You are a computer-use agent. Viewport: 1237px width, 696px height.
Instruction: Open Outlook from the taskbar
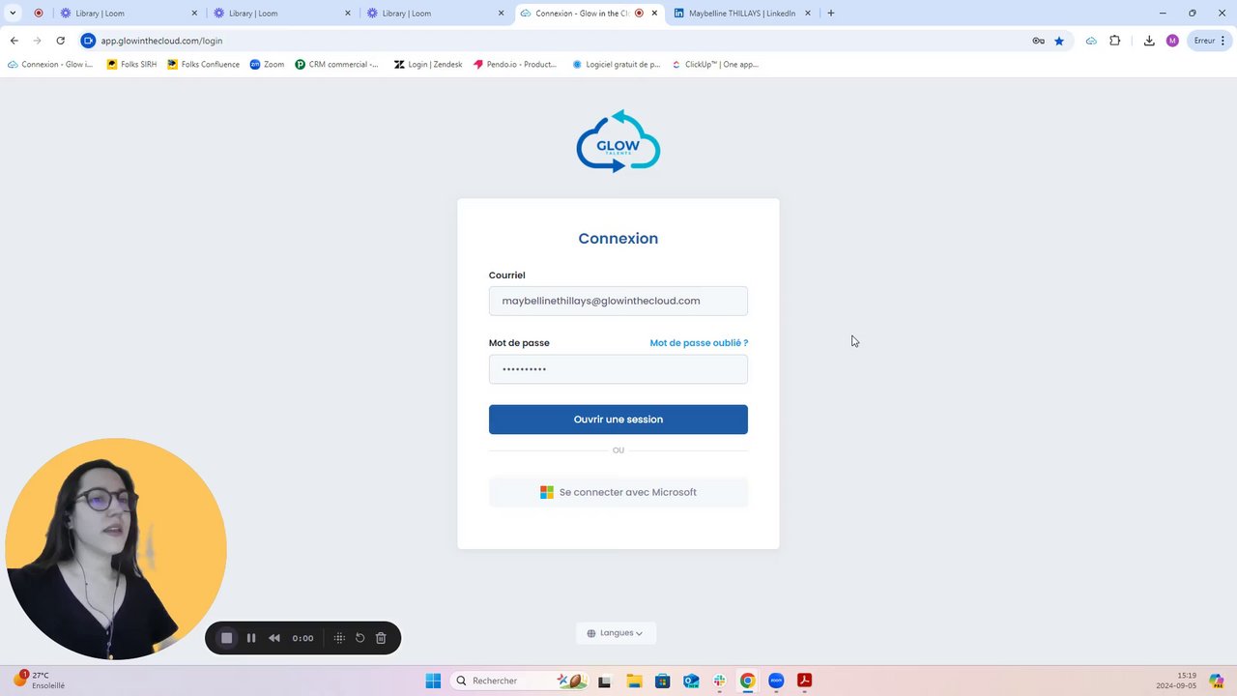[691, 681]
